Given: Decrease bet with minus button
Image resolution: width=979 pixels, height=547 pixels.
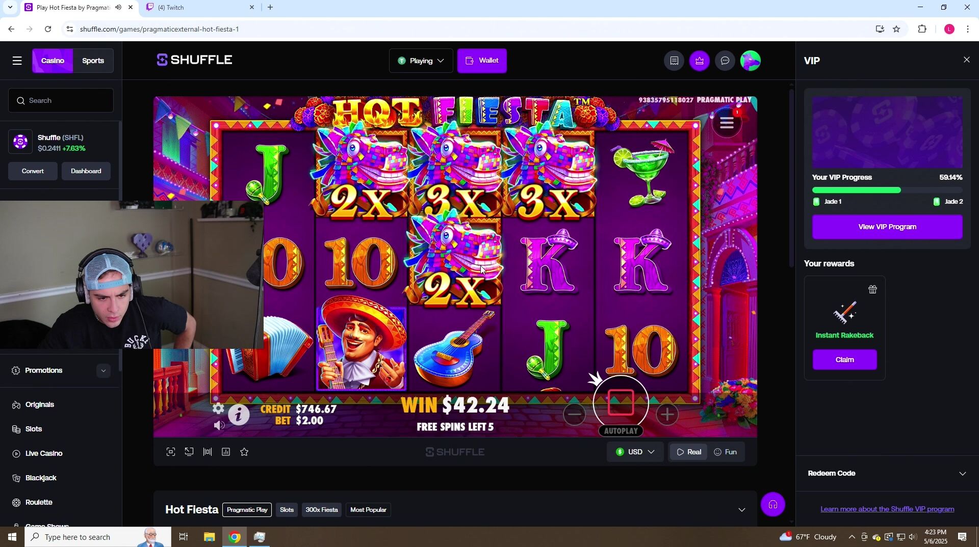Looking at the screenshot, I should tap(575, 415).
